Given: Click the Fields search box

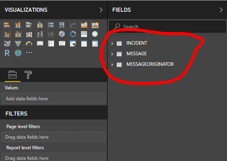Looking at the screenshot, I should click(x=167, y=27).
